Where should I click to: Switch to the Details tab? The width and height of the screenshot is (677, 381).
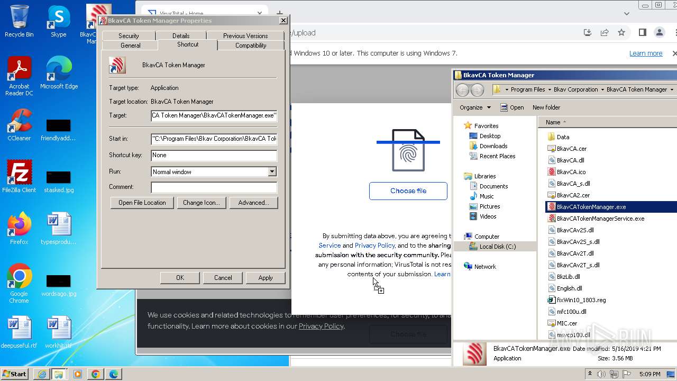point(181,36)
